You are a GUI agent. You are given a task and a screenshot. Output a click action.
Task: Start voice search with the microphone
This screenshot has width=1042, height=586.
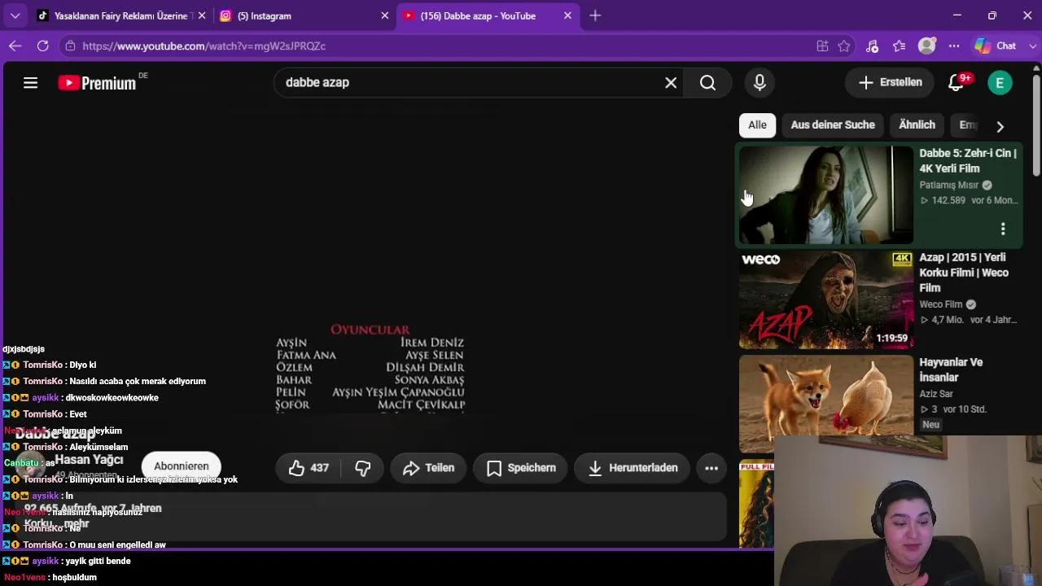tap(760, 82)
